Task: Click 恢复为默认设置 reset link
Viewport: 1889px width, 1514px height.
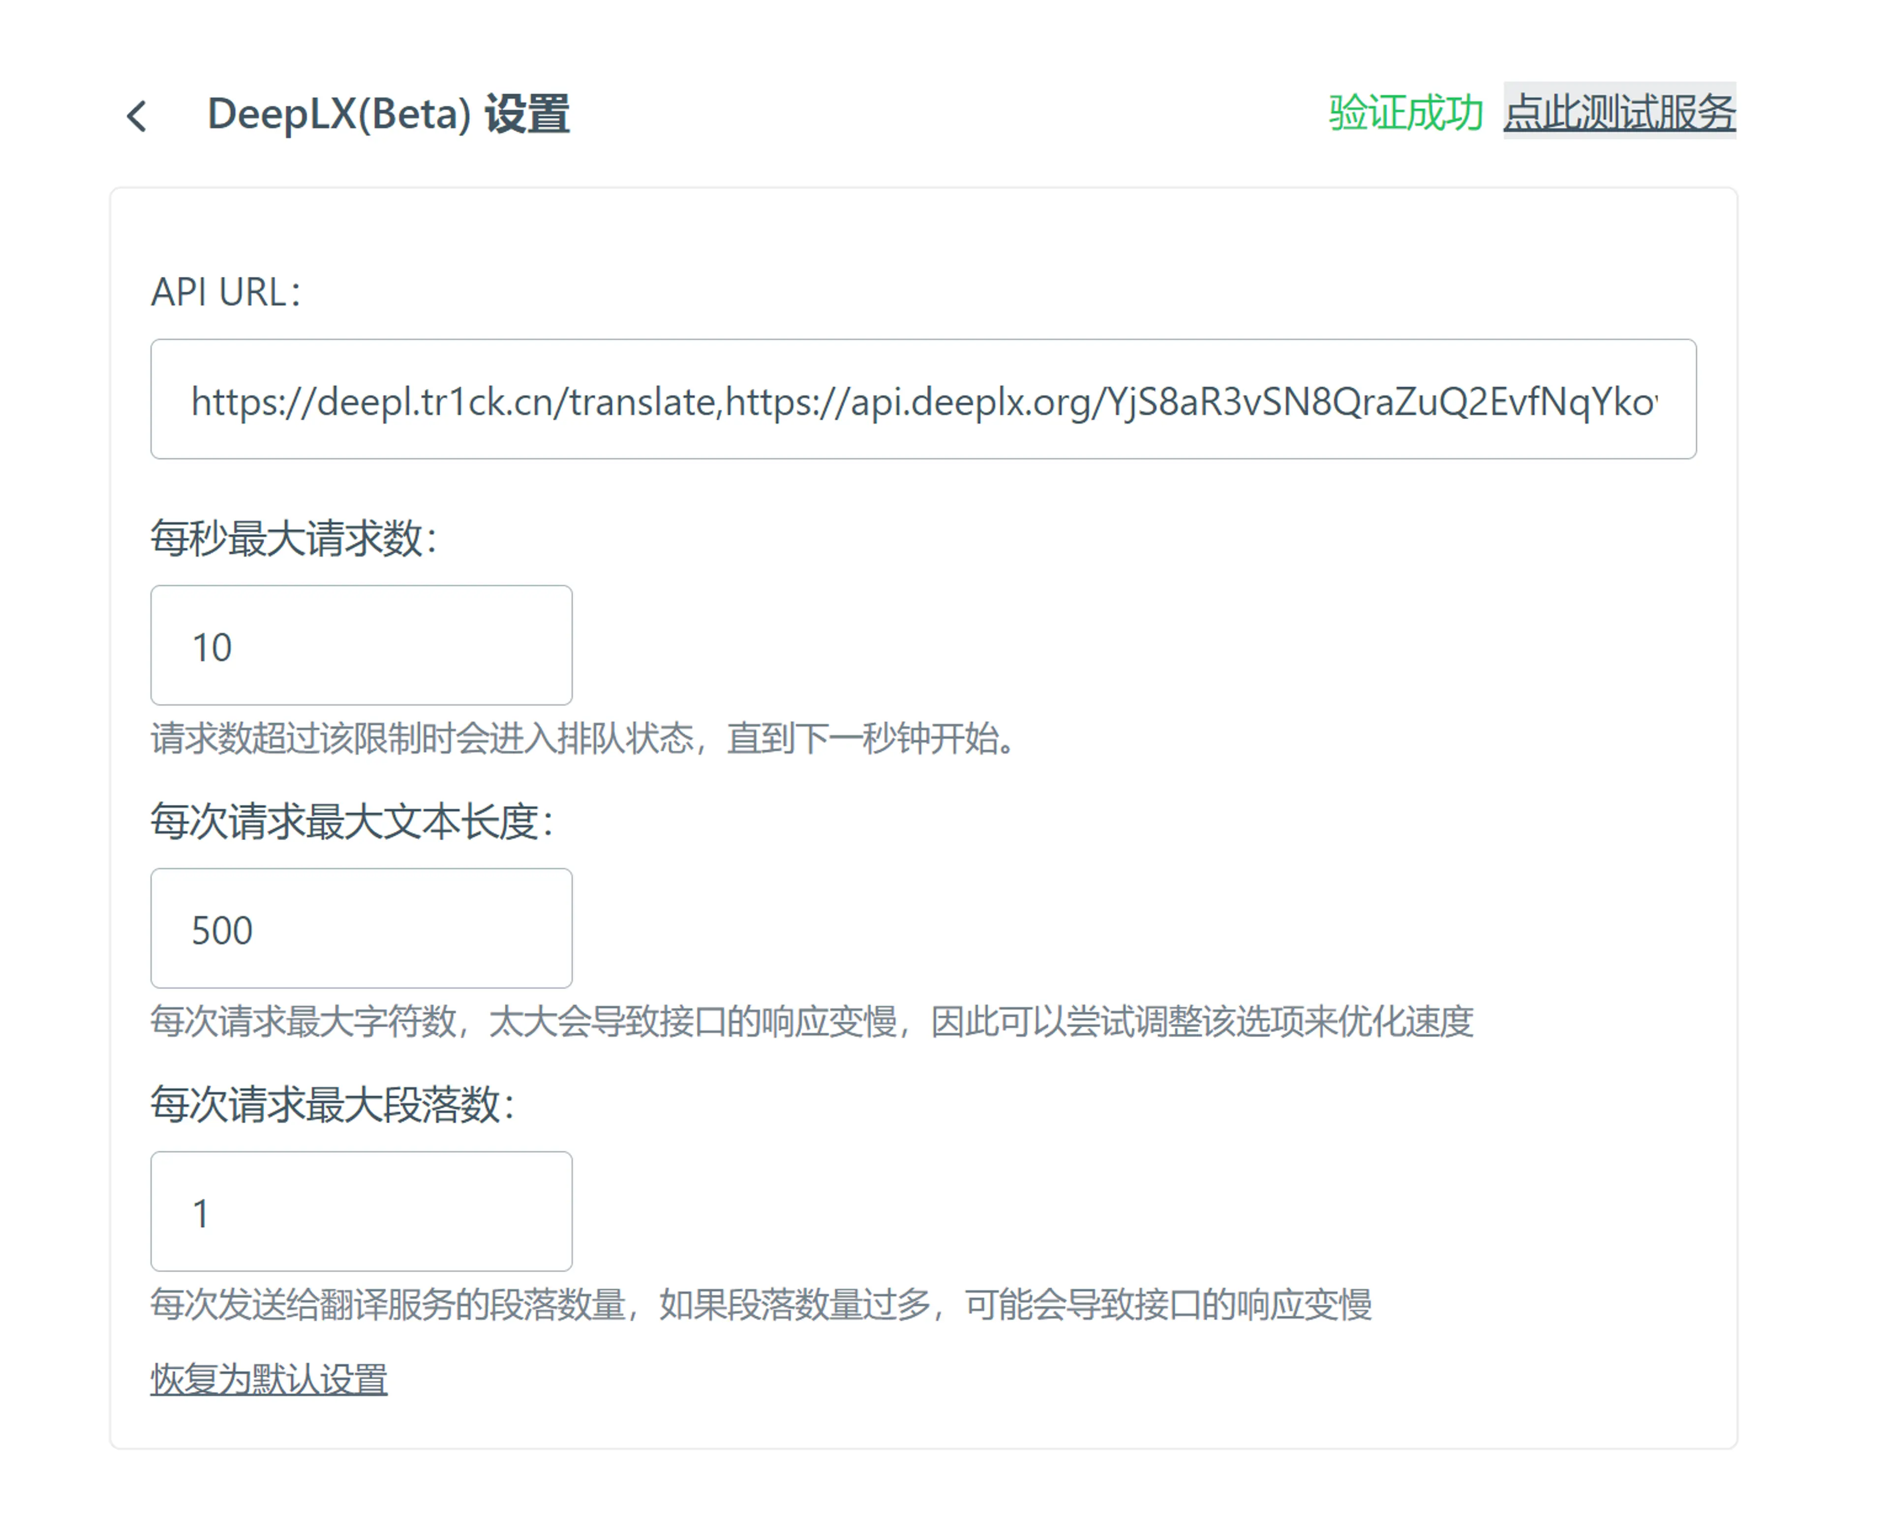Action: (268, 1379)
